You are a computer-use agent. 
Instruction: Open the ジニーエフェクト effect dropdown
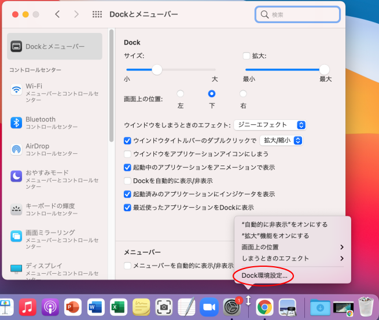[x=270, y=125]
